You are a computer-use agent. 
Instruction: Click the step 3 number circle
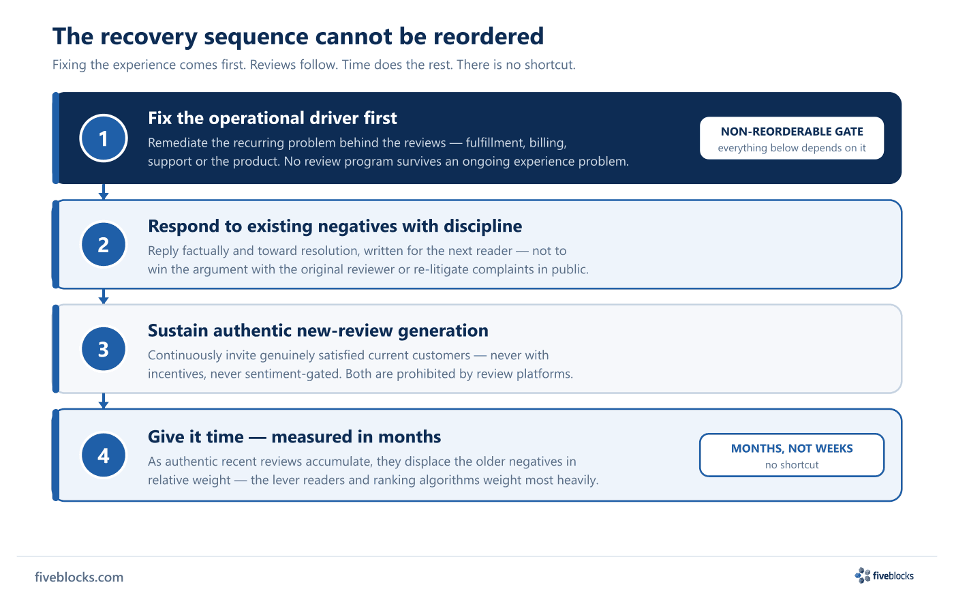(x=104, y=349)
